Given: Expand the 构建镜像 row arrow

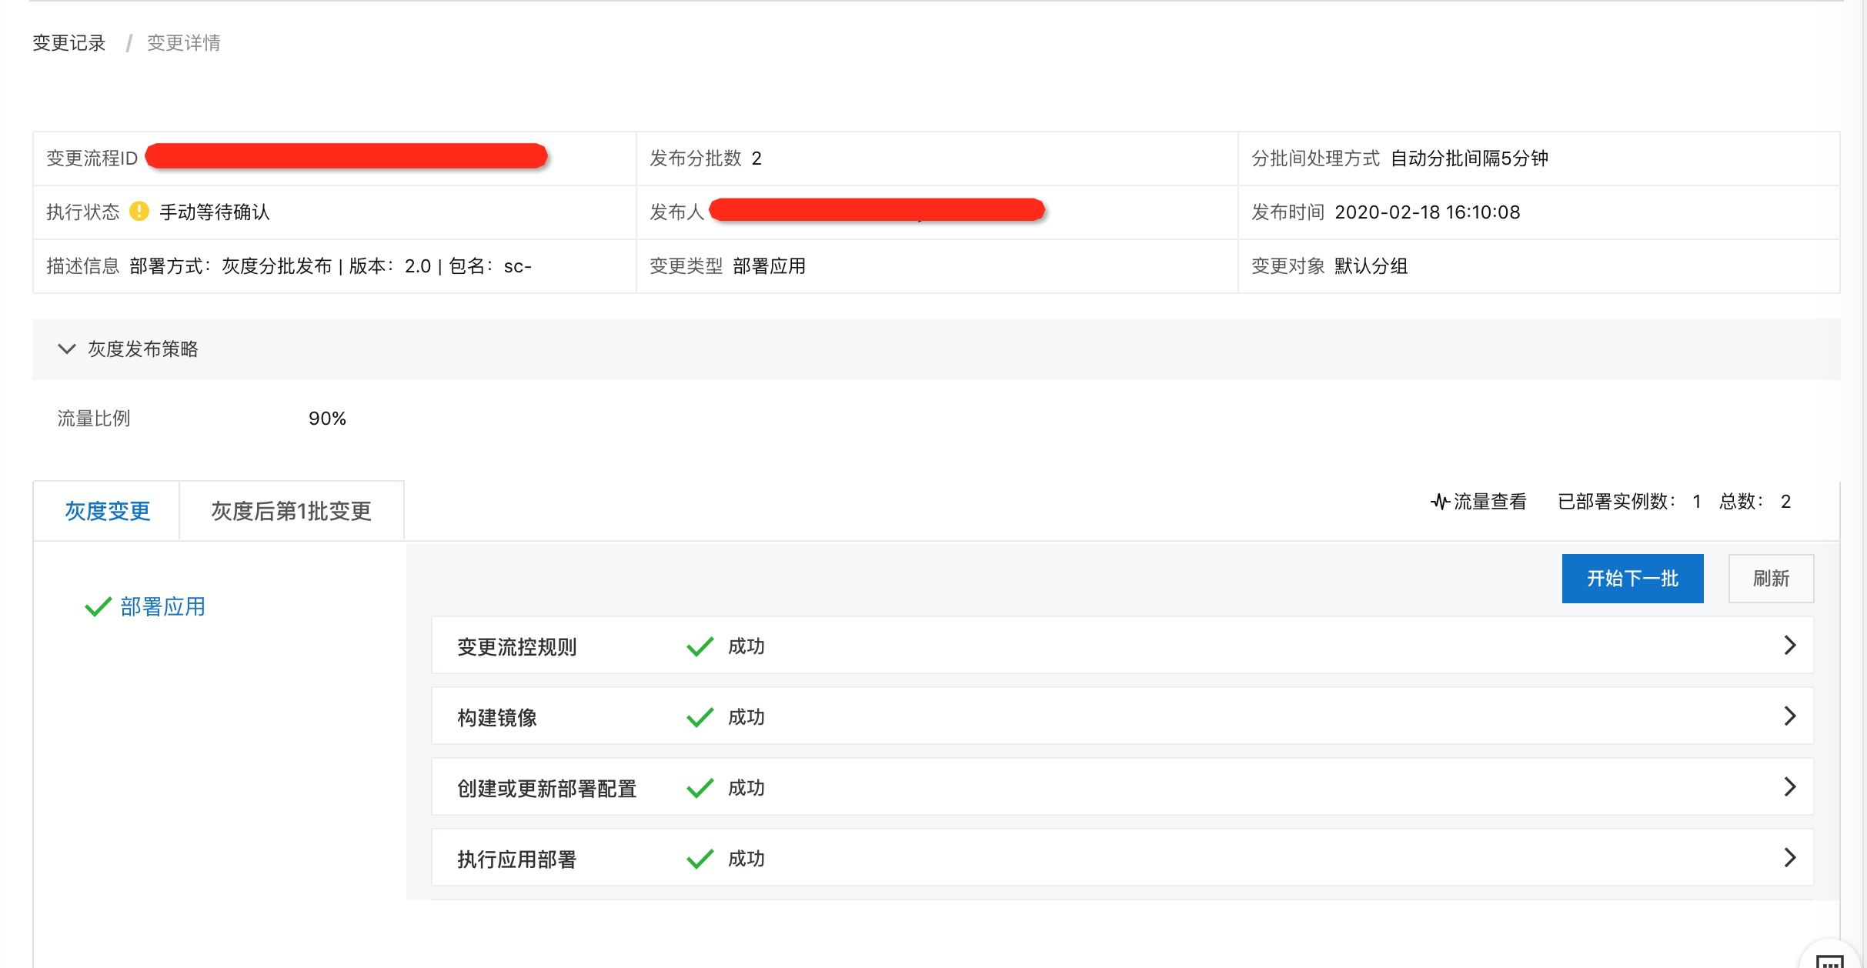Looking at the screenshot, I should point(1789,716).
